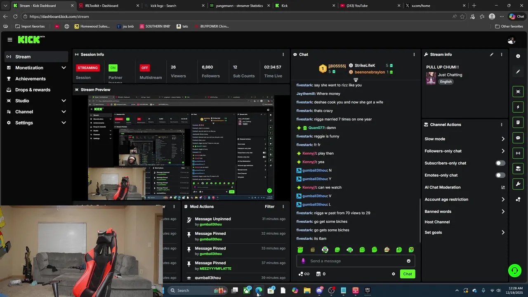Click the purple microphone icon in message box
528x297 pixels.
303,261
